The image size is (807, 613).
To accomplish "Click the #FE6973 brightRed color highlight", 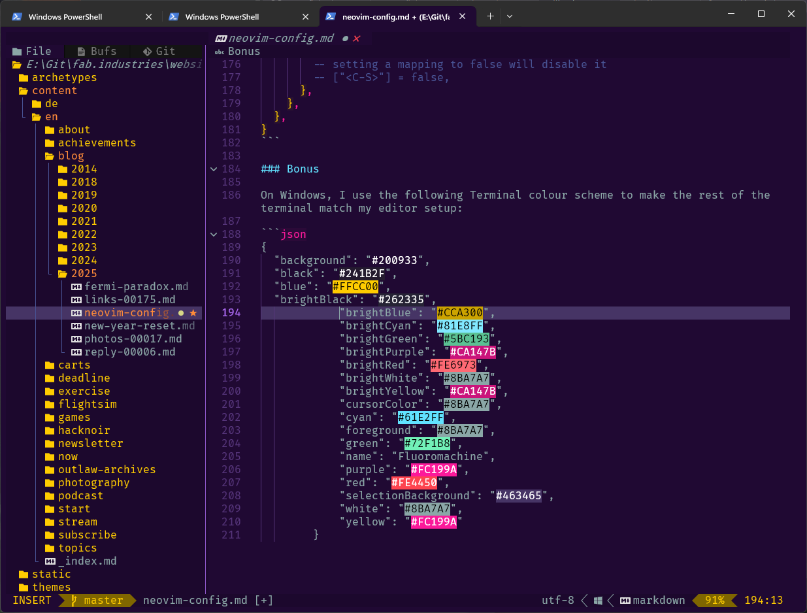I will pos(453,365).
